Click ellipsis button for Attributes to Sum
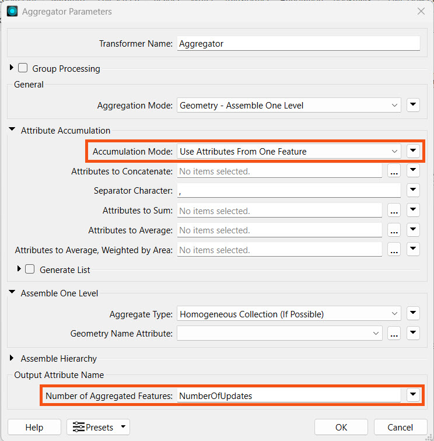Screen dimensions: 434x441 tap(394, 211)
